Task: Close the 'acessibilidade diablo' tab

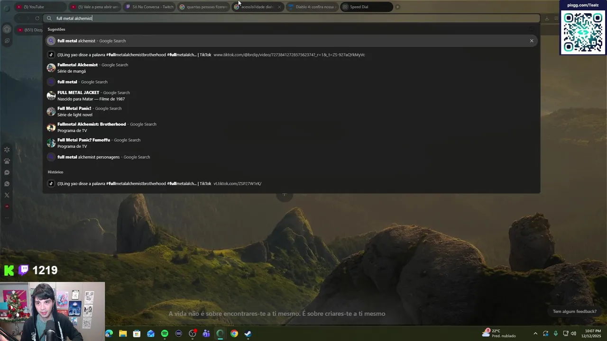Action: pos(279,7)
